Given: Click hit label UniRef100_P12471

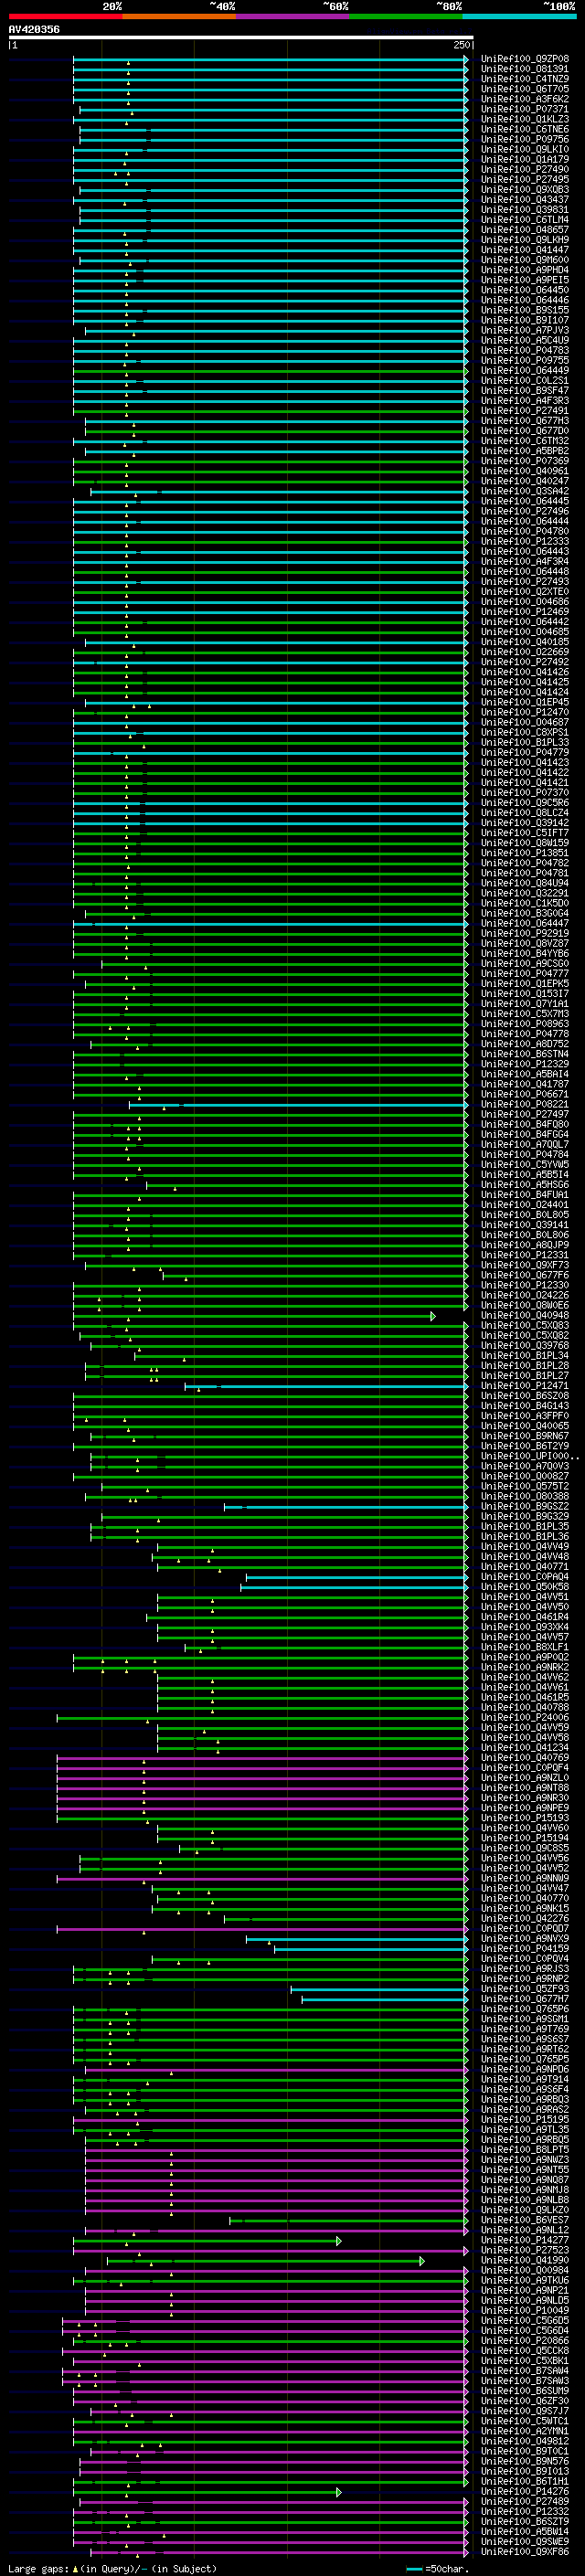Looking at the screenshot, I should 525,1386.
